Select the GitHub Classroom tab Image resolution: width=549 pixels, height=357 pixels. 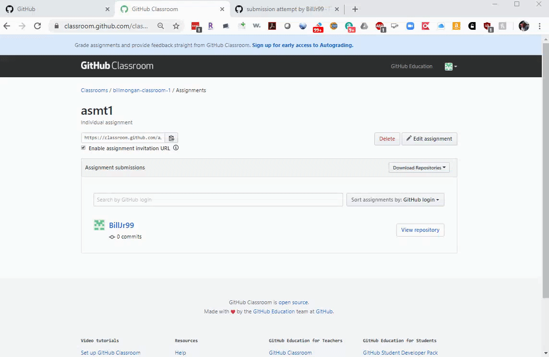pyautogui.click(x=172, y=9)
